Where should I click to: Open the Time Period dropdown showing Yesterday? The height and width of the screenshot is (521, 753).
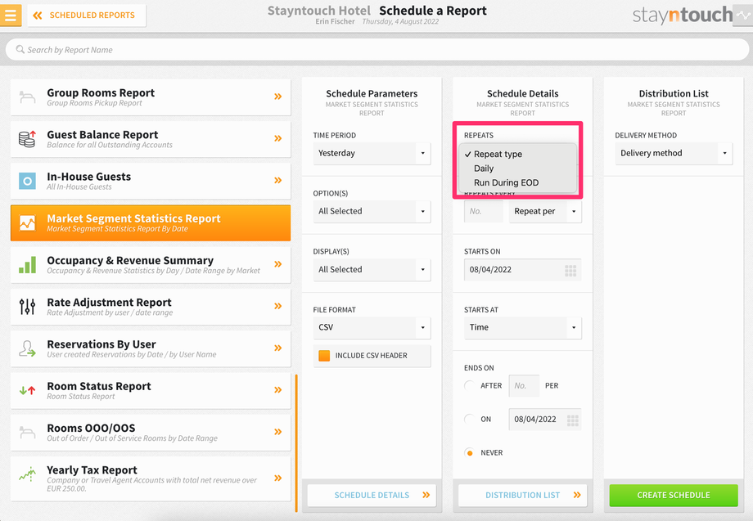coord(372,154)
